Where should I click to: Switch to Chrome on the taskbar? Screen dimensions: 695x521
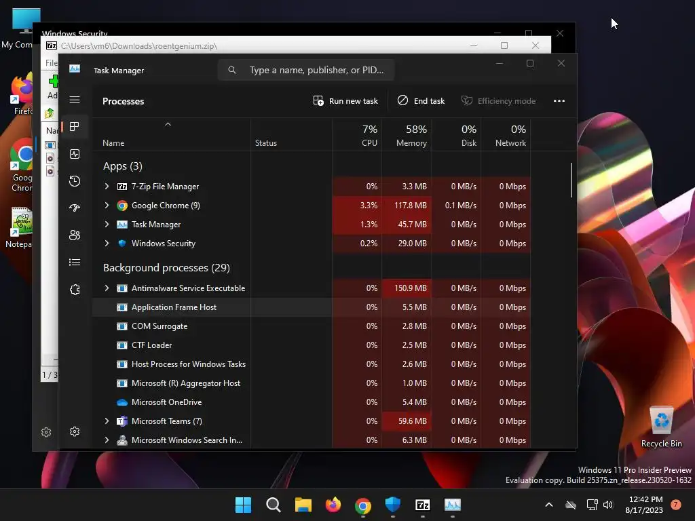pos(363,505)
